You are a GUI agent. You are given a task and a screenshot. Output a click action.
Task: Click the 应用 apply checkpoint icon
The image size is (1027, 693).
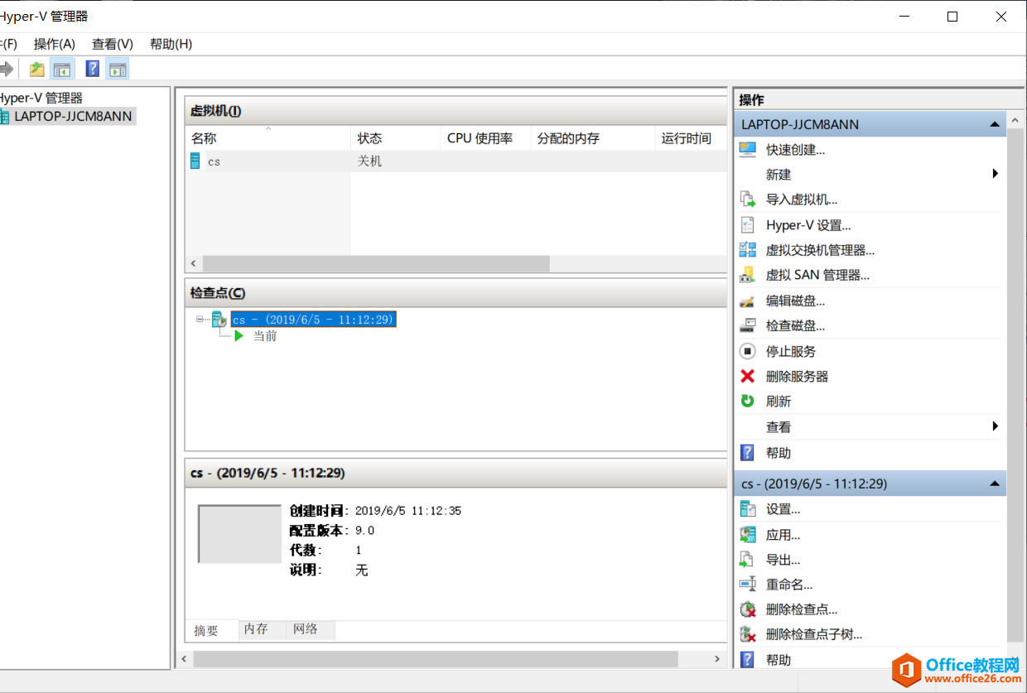coord(748,535)
